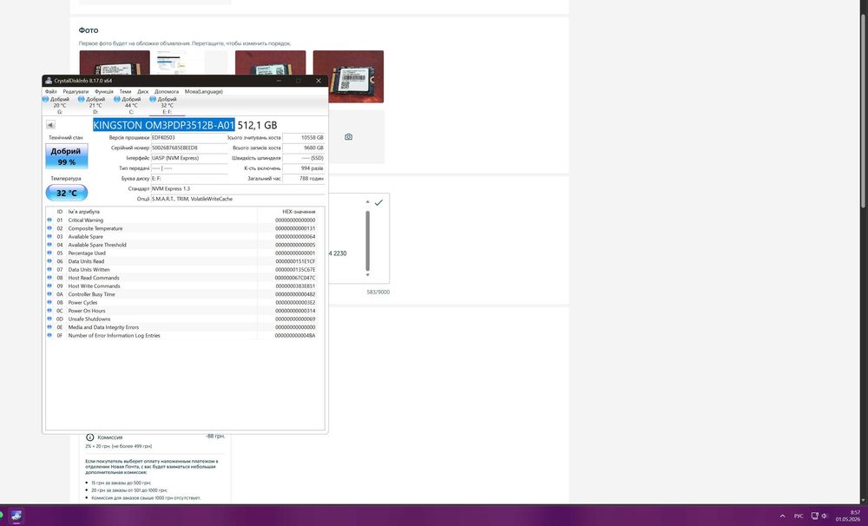Click the text box scrollbar up arrow

(x=367, y=202)
